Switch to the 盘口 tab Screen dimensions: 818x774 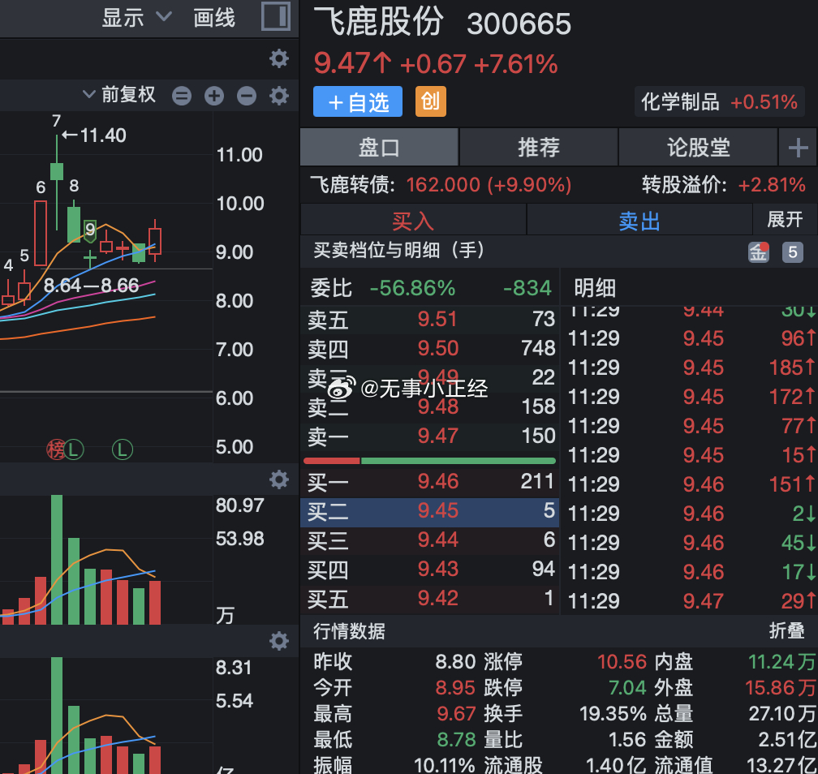click(379, 148)
